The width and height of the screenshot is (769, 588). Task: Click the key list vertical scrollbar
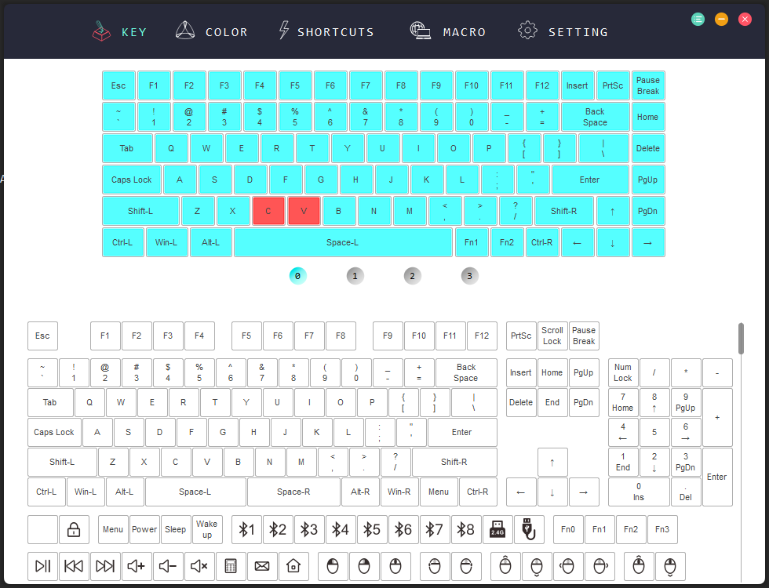click(x=741, y=339)
